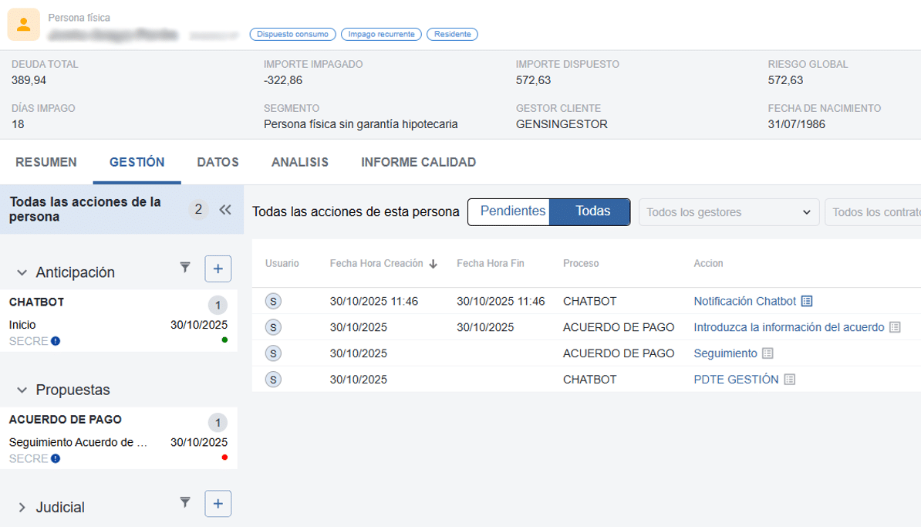Select the Todas toggle option
This screenshot has height=527, width=921.
[592, 211]
